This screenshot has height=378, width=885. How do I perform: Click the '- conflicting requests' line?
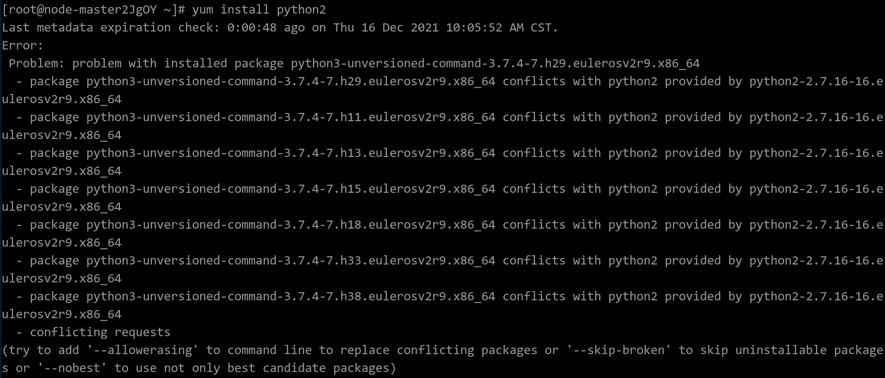click(93, 332)
